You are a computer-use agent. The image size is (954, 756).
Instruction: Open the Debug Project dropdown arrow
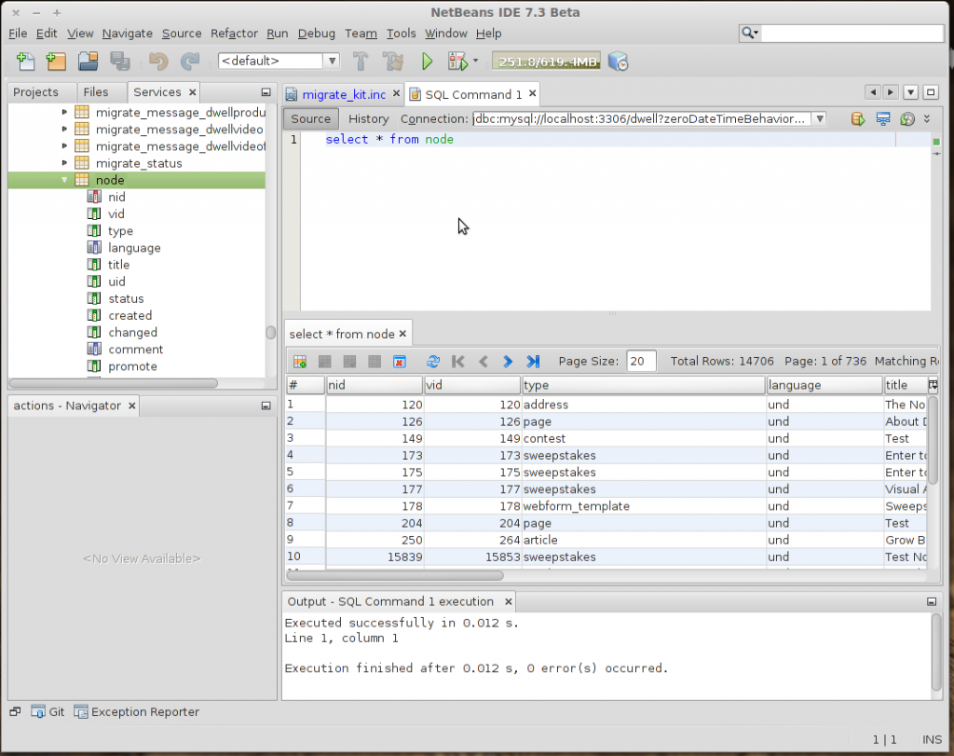tap(476, 61)
